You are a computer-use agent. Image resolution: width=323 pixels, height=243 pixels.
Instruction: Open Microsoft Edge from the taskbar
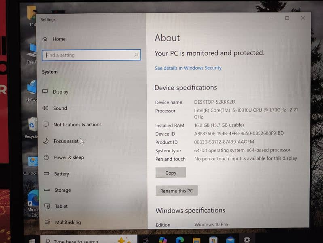[x=179, y=240]
